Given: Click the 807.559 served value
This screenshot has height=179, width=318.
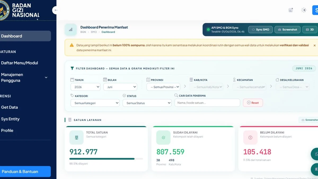Looking at the screenshot, I should [x=170, y=152].
